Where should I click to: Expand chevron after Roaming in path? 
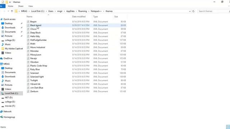(x=89, y=11)
